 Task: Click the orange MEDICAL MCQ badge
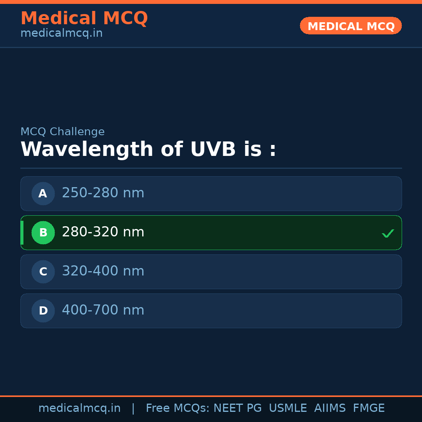coord(350,26)
